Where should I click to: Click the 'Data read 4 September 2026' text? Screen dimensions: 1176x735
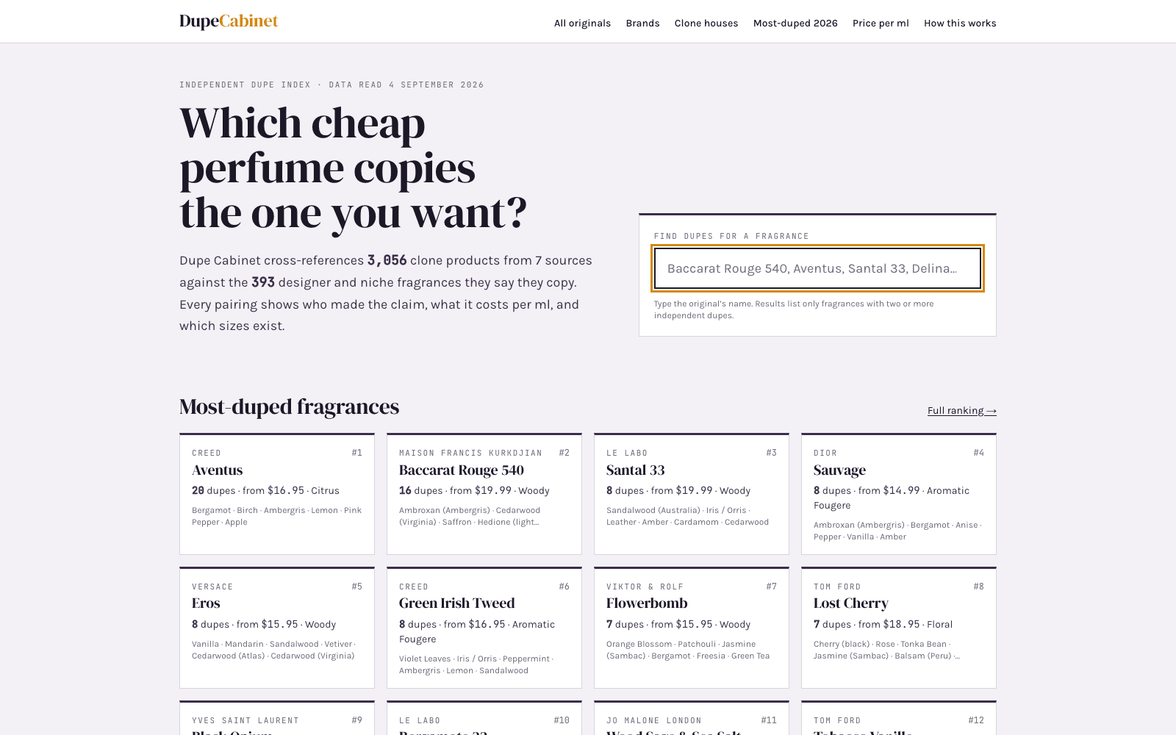click(x=406, y=85)
